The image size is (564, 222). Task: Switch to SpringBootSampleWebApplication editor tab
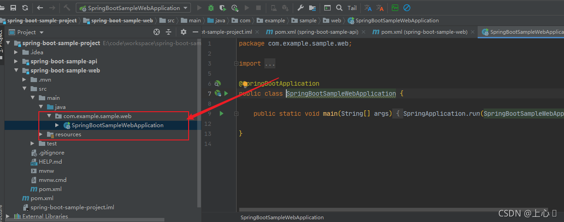pyautogui.click(x=521, y=32)
